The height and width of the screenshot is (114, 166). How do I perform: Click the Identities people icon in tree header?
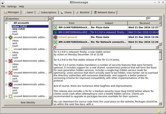point(6,19)
